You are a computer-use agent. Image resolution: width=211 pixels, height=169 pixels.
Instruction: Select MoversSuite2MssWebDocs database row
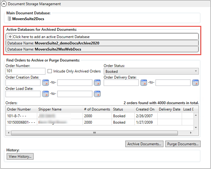pos(102,49)
